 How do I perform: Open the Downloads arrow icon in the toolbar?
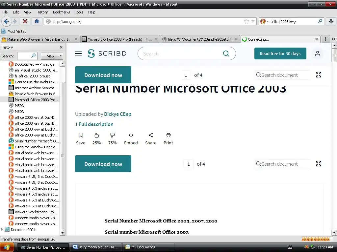331,21
